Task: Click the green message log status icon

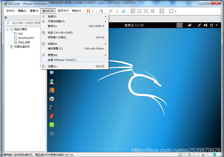Action: (215, 155)
